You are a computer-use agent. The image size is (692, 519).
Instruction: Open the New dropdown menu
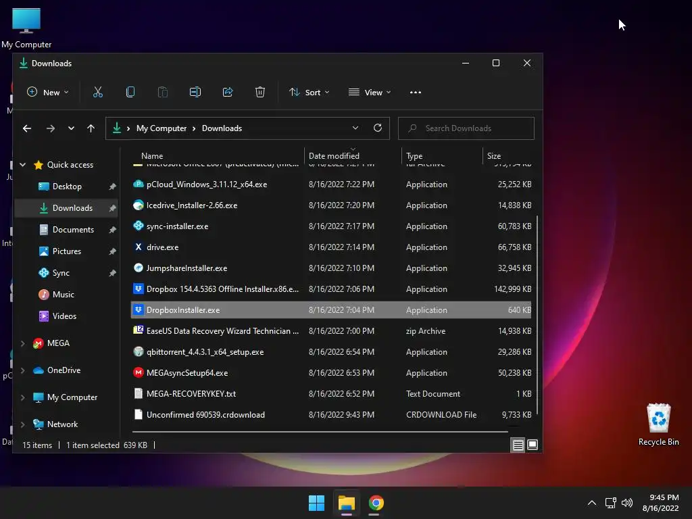[48, 92]
